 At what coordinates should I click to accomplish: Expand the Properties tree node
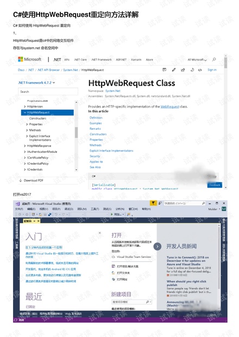point(27,124)
